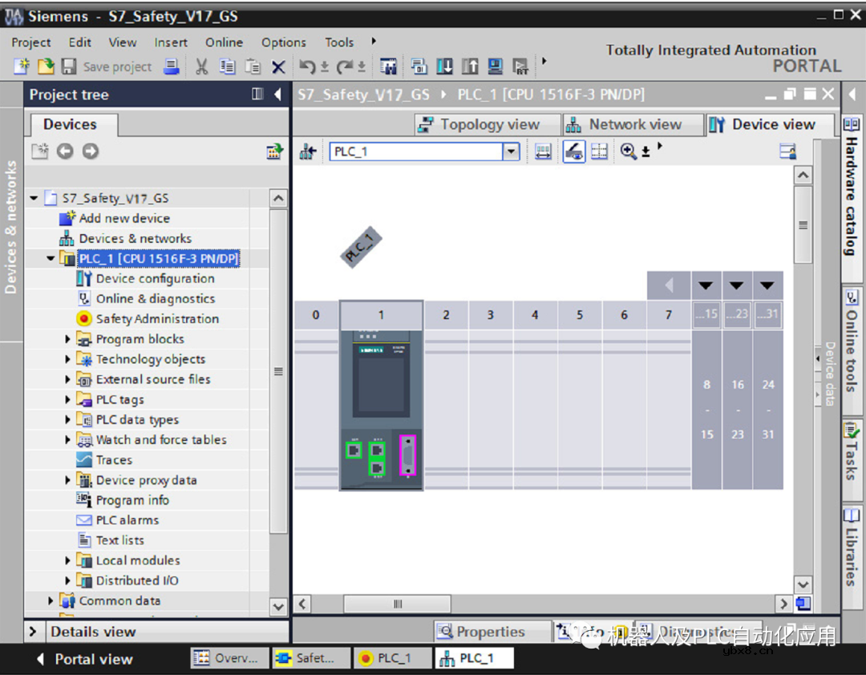Click the Print icon in main toolbar
Screen dimensions: 866x675
tap(171, 67)
